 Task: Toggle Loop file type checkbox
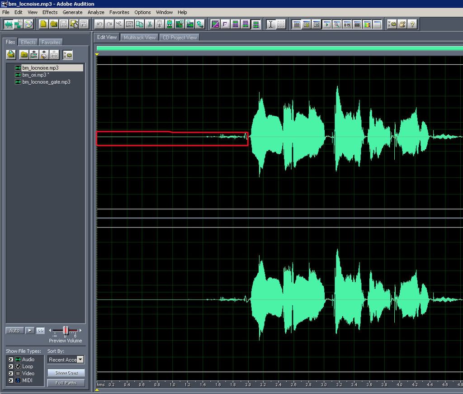tap(11, 366)
